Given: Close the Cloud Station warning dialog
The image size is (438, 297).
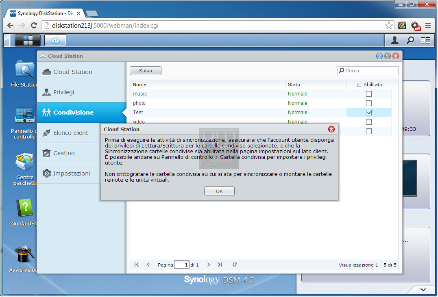Looking at the screenshot, I should [x=331, y=129].
